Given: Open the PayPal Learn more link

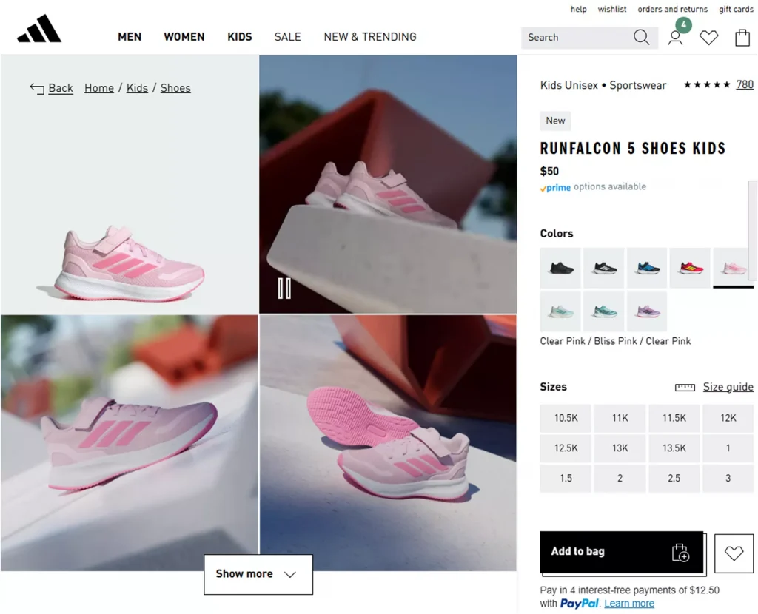Looking at the screenshot, I should click(x=628, y=603).
